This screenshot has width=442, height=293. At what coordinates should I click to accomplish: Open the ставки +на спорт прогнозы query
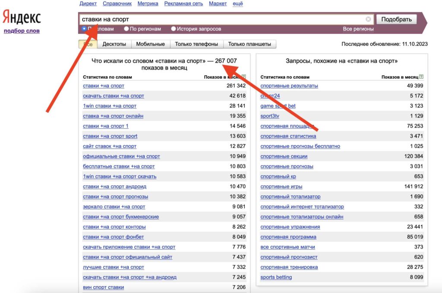(x=115, y=197)
